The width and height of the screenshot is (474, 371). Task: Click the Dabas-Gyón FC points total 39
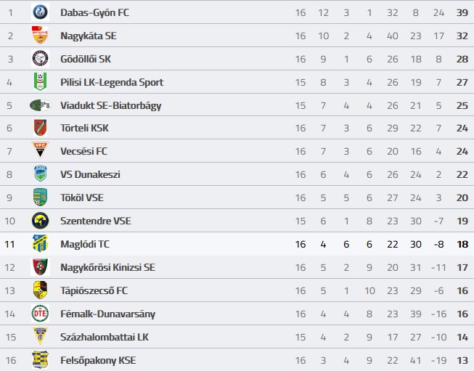click(x=462, y=12)
